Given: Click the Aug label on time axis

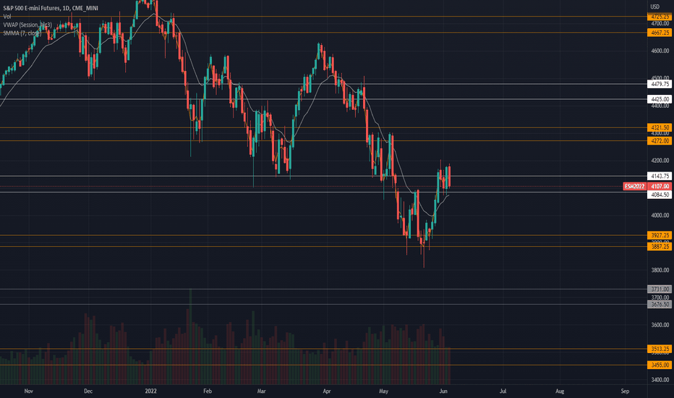Looking at the screenshot, I should click(560, 391).
